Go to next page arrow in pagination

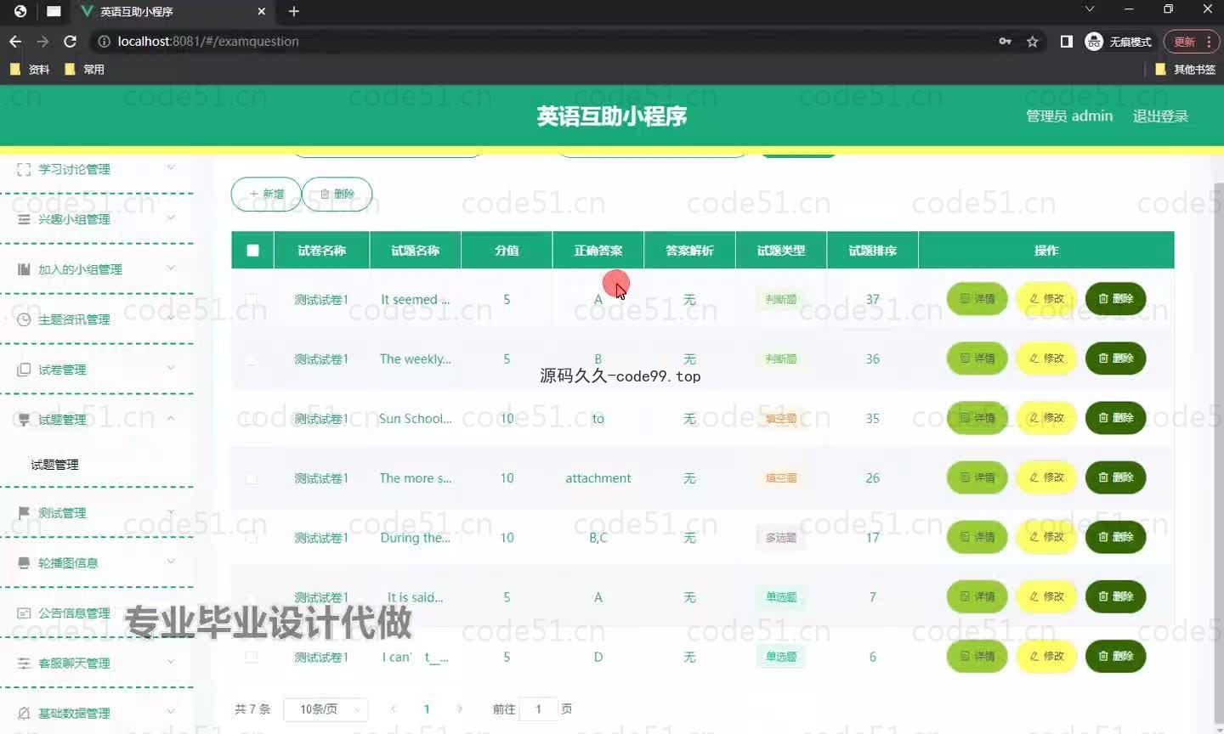coord(460,709)
